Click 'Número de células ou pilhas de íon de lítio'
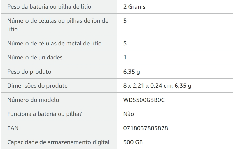This screenshot has width=236, height=152. tap(58, 25)
